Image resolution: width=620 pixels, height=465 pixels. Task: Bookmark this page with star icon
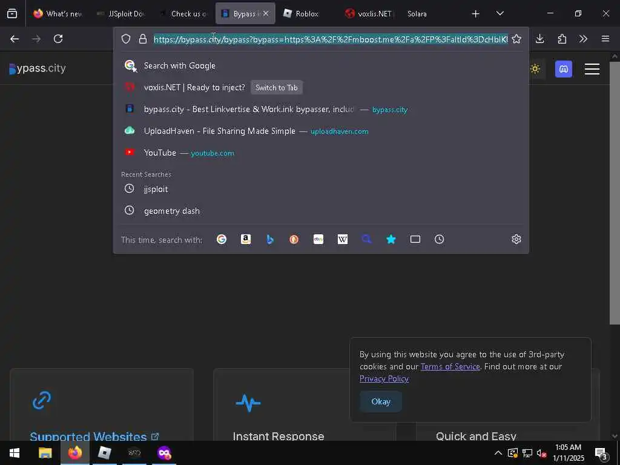pos(516,39)
